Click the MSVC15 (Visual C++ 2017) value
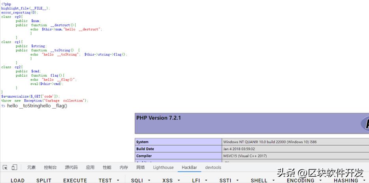 (x=245, y=156)
